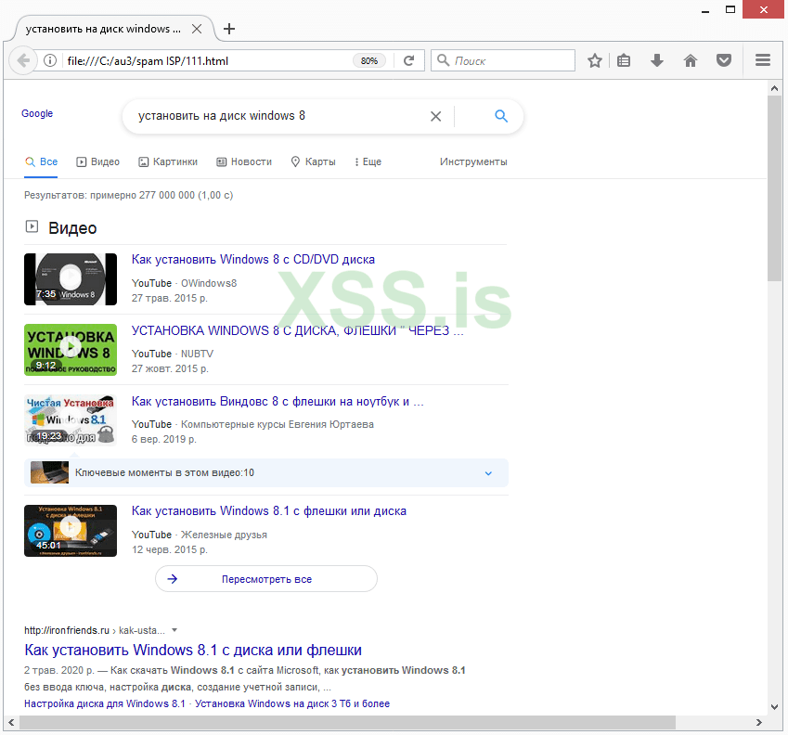The height and width of the screenshot is (735, 788).
Task: Click the Google search input box
Action: pyautogui.click(x=279, y=116)
